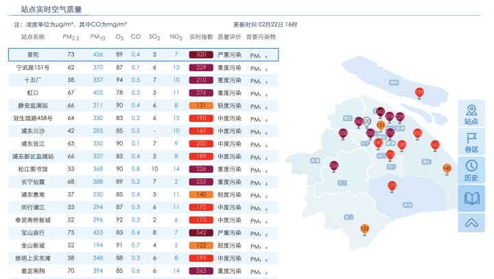
Task: Click the orange 131 index badge
Action: pyautogui.click(x=201, y=105)
